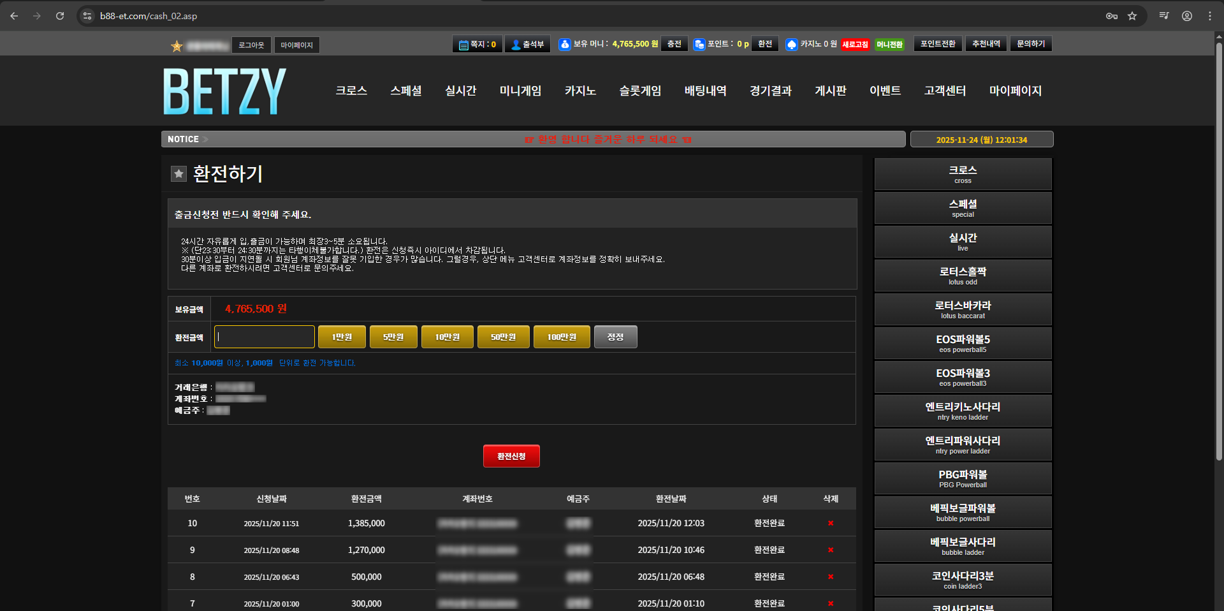The height and width of the screenshot is (611, 1224).
Task: Open 고객센터 in main navigation
Action: pyautogui.click(x=945, y=91)
